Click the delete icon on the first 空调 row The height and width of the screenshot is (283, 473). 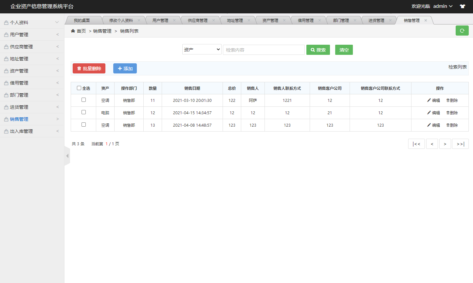click(448, 100)
